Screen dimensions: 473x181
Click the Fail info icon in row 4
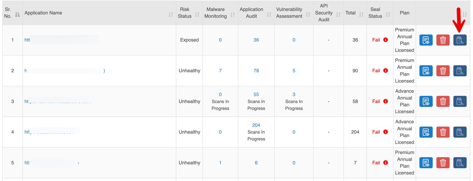click(x=385, y=132)
